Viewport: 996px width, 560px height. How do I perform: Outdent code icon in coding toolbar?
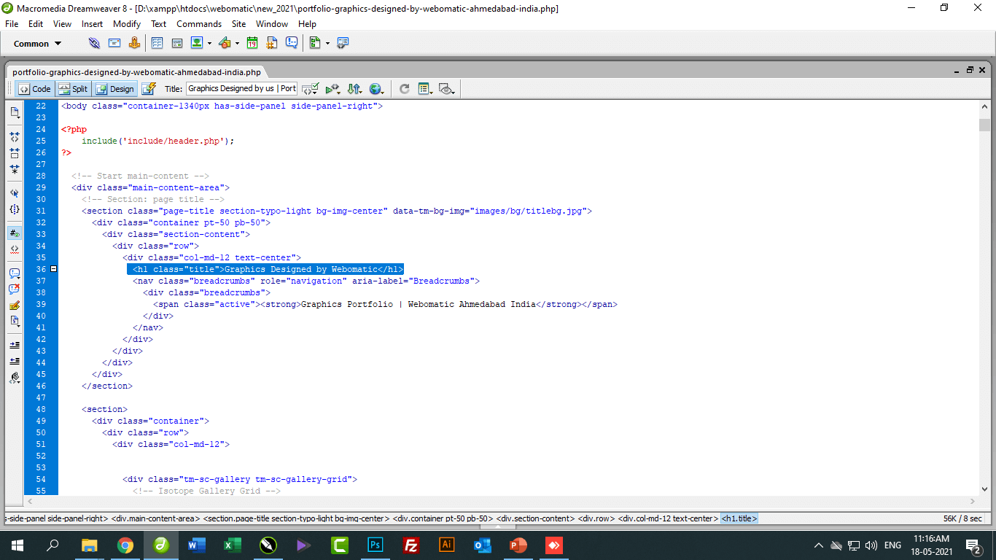[15, 361]
